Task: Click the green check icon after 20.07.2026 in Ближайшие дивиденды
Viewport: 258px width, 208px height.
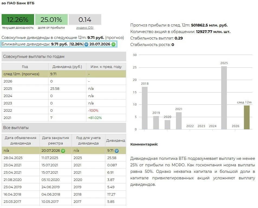Action: coord(113,44)
